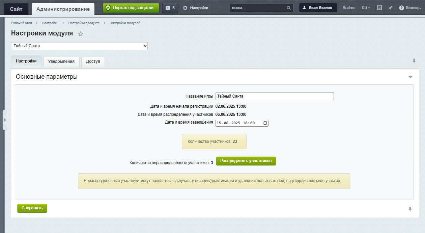Click the panel icon next to RU
Viewport: 425px width, 233px height.
[379, 8]
